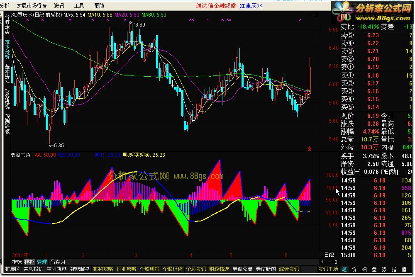This screenshot has height=277, width=415.
Task: Open the 机构攻略 bottom tab
Action: coord(103,269)
